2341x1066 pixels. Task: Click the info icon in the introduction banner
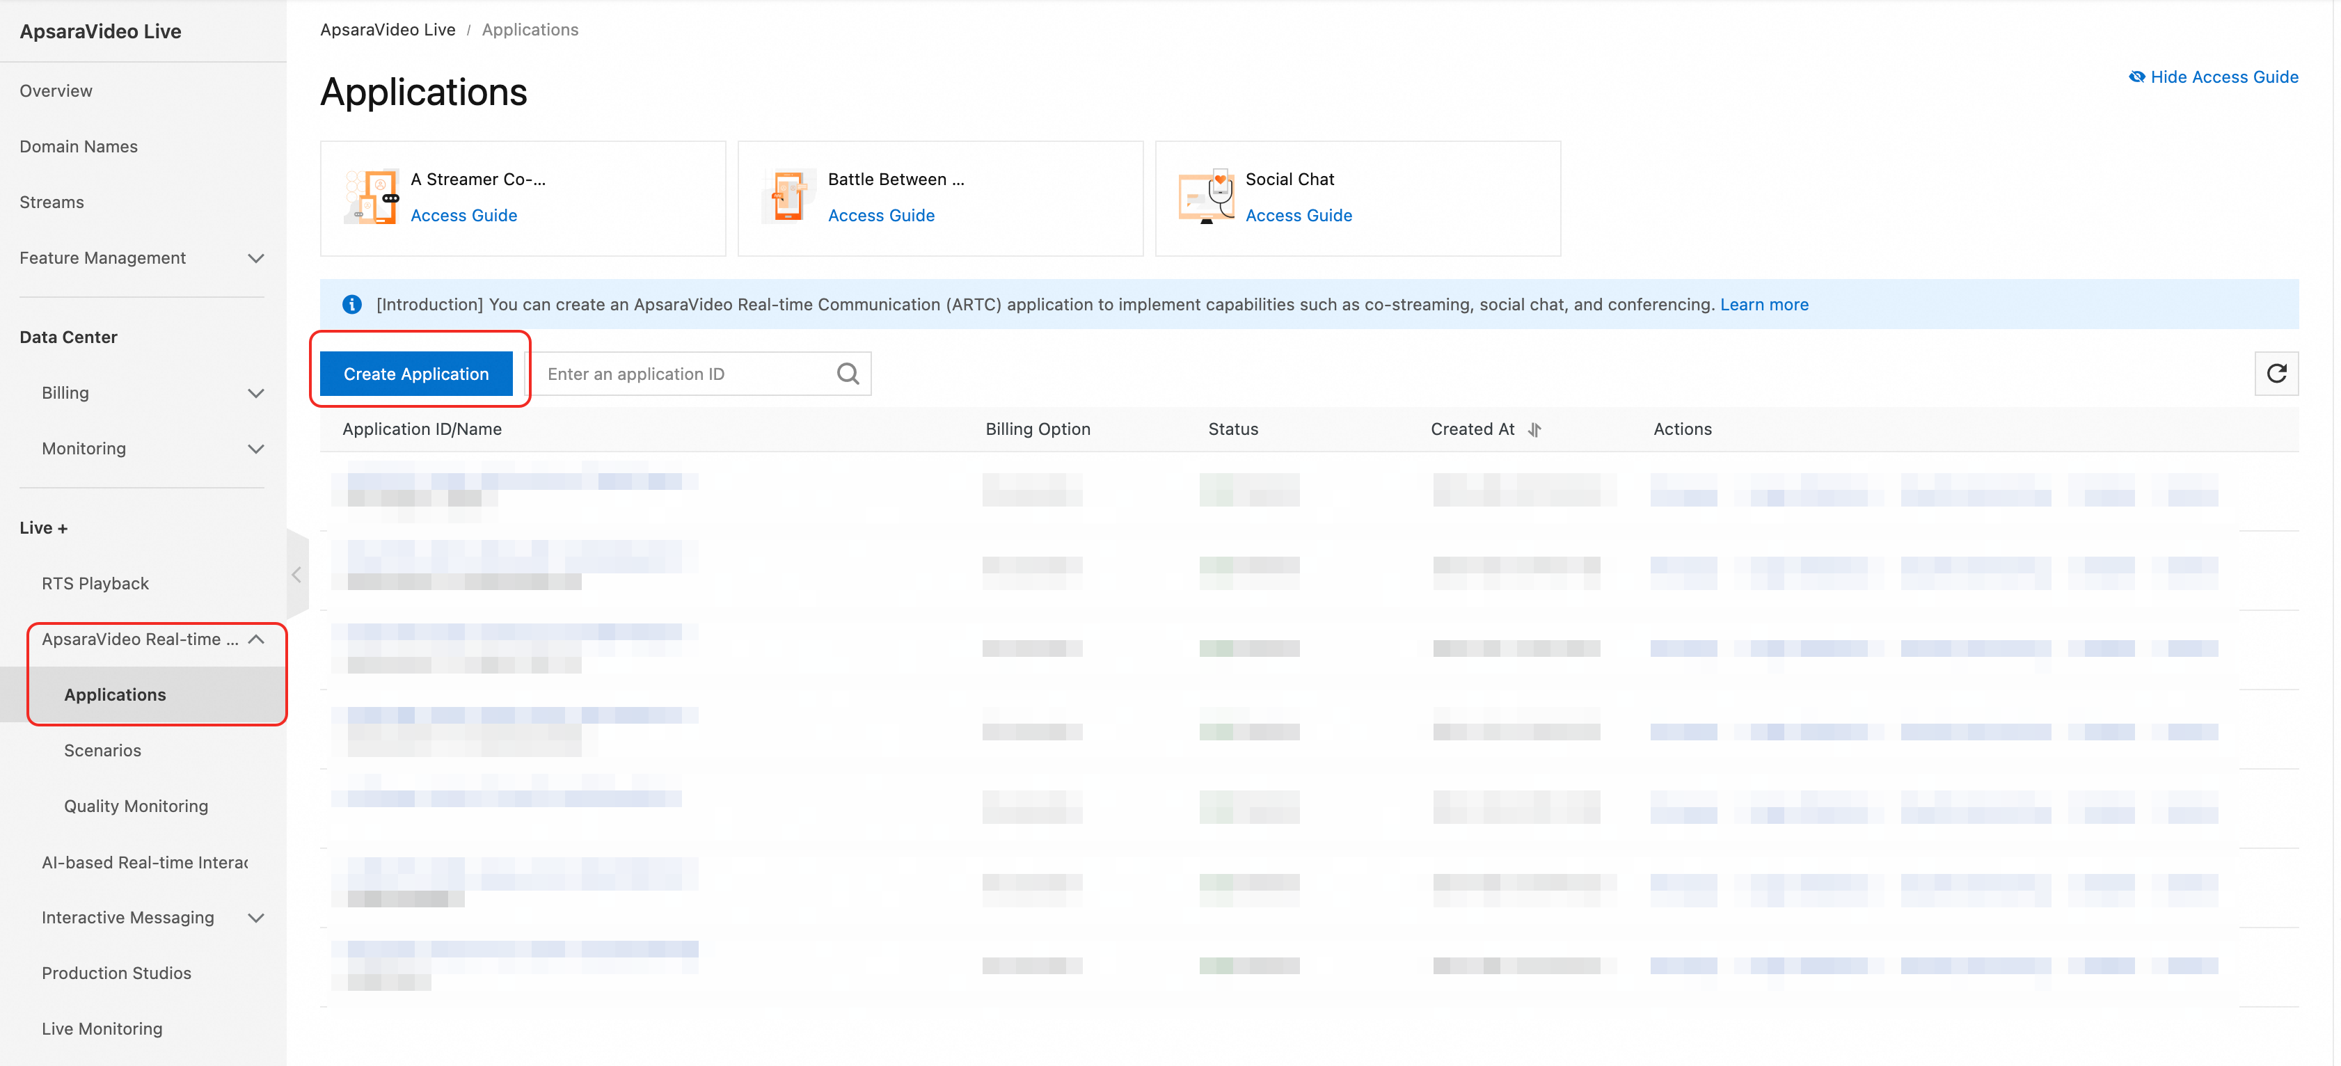(351, 305)
